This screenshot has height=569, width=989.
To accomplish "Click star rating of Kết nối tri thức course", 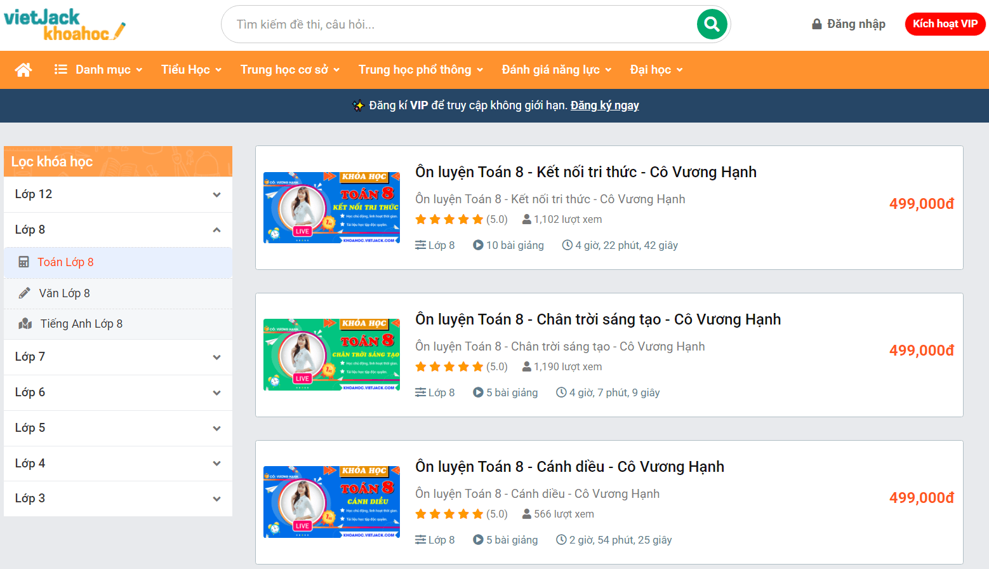I will 449,219.
